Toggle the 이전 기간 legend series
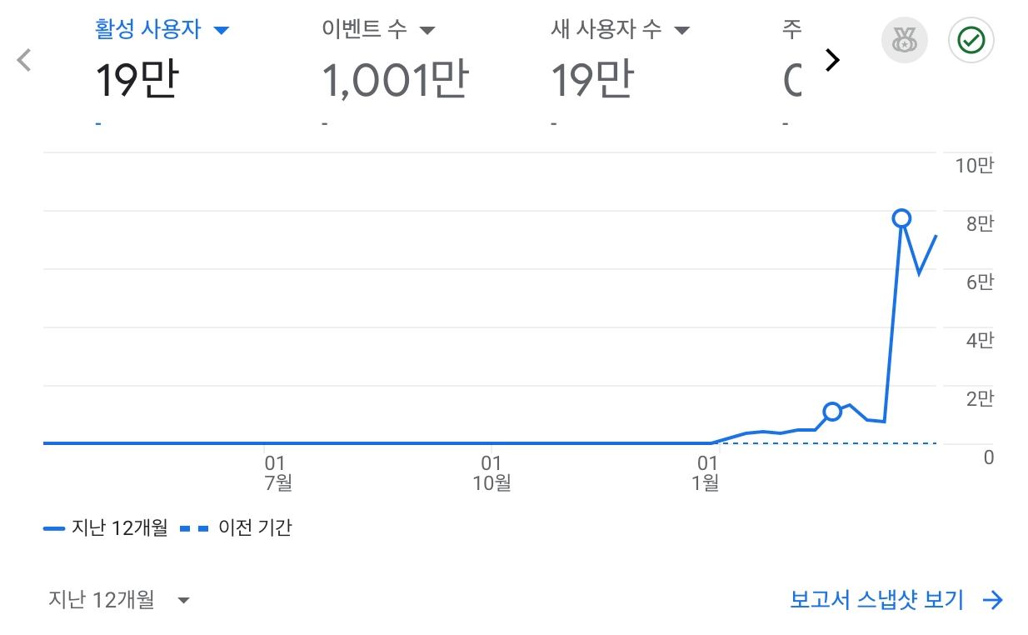 (x=237, y=527)
